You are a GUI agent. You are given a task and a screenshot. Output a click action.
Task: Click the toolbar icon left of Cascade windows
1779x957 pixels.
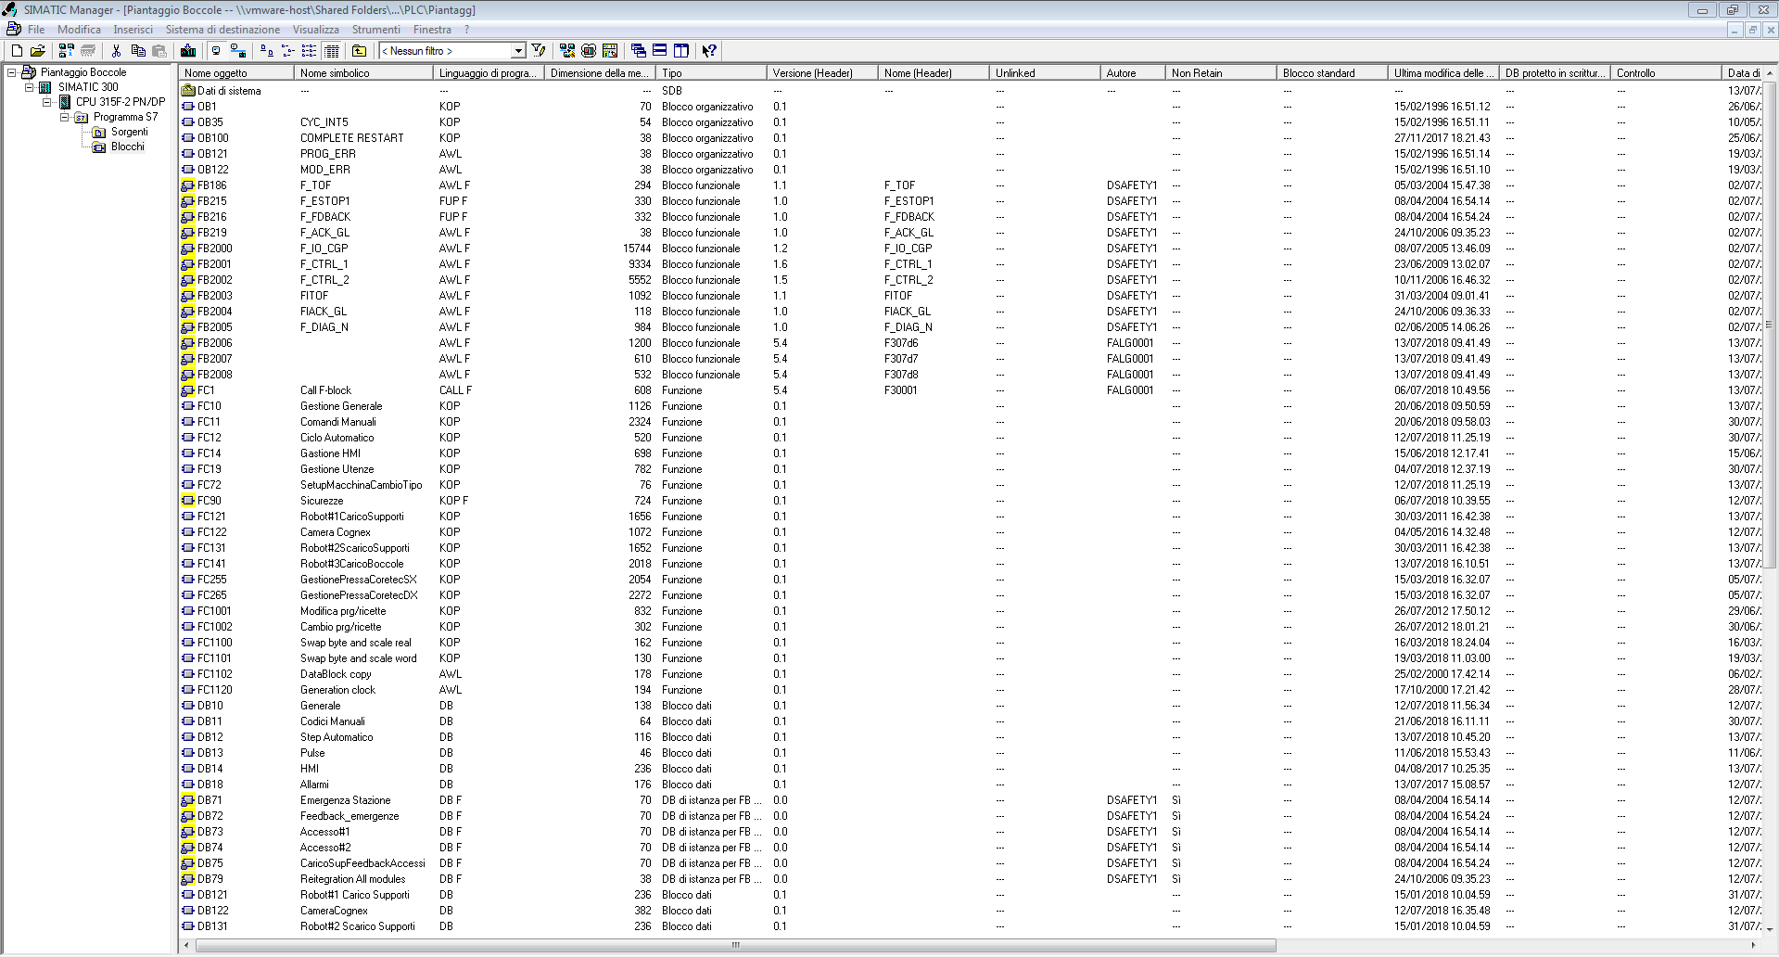(610, 51)
